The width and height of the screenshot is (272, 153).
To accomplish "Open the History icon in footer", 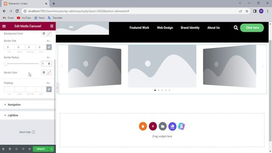I will click(x=16, y=149).
